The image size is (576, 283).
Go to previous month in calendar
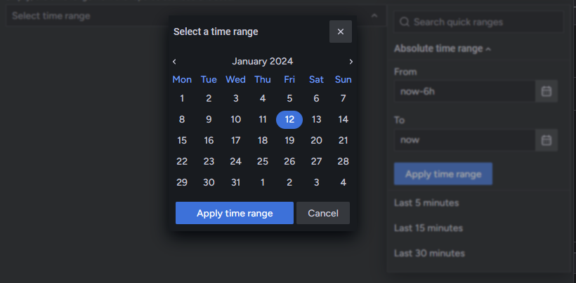pyautogui.click(x=174, y=62)
